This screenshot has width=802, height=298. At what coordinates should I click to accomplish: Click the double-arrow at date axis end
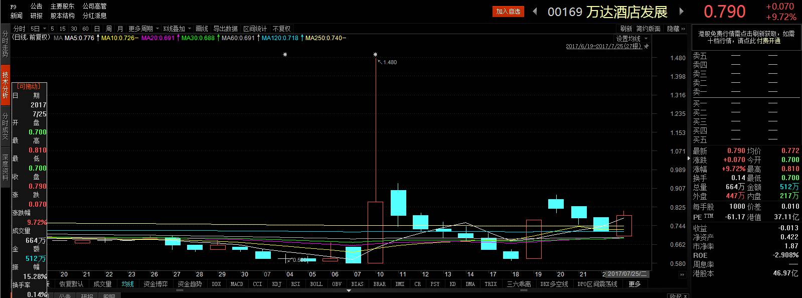coord(682,274)
